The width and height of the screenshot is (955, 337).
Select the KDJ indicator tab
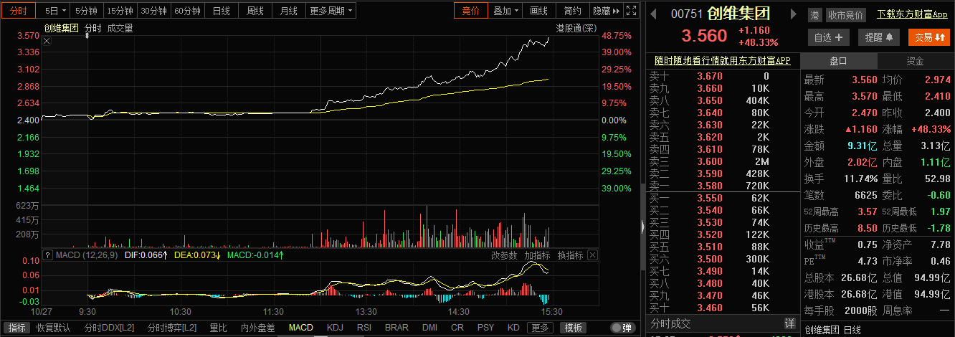[335, 328]
